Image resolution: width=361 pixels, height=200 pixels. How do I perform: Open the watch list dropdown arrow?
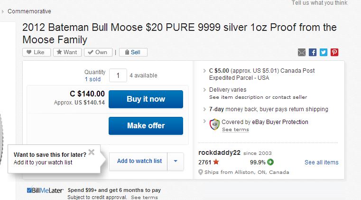(x=176, y=161)
